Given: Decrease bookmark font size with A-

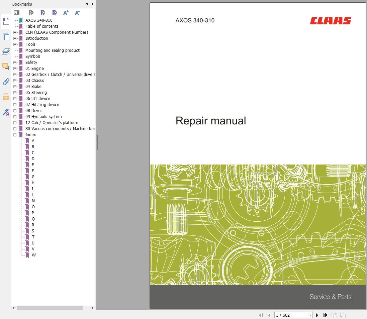Looking at the screenshot, I should (x=77, y=13).
